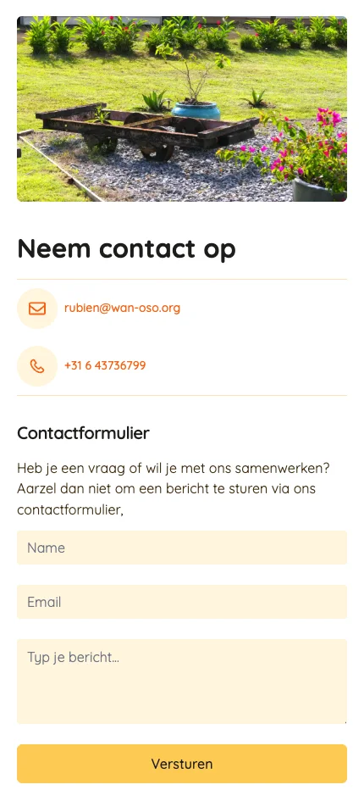Viewport: 364px width, 790px height.
Task: Click the rusty rail cart in the photo
Action: click(x=146, y=129)
